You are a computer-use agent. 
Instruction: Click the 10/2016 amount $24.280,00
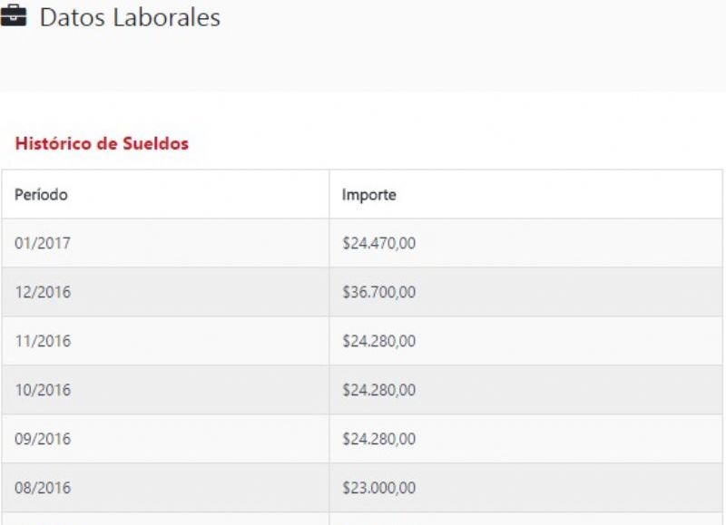click(x=525, y=390)
